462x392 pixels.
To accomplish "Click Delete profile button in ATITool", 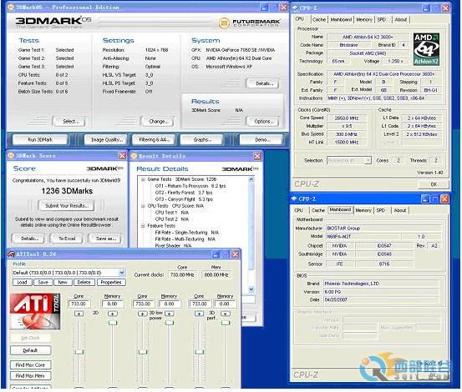I will coord(84,282).
